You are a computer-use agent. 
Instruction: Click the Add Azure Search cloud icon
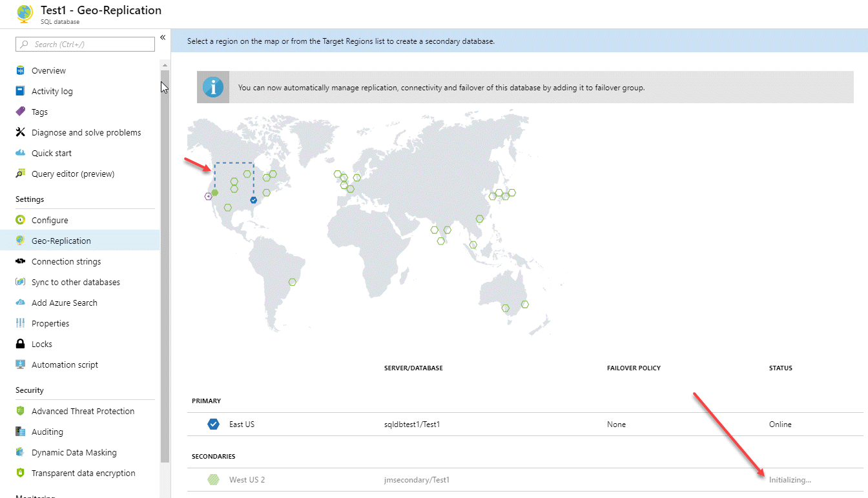coord(20,303)
